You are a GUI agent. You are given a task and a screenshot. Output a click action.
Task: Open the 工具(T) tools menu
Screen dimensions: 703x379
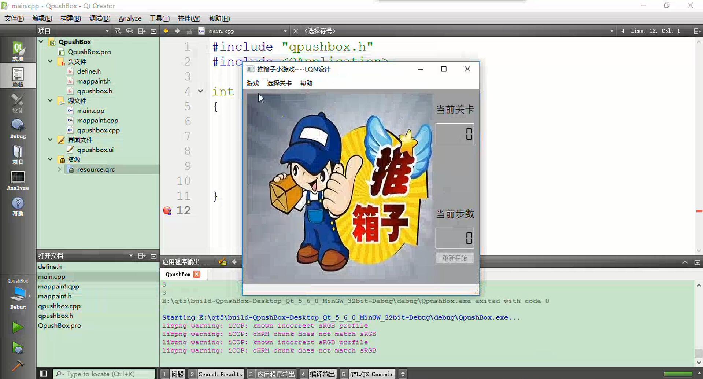(x=159, y=18)
